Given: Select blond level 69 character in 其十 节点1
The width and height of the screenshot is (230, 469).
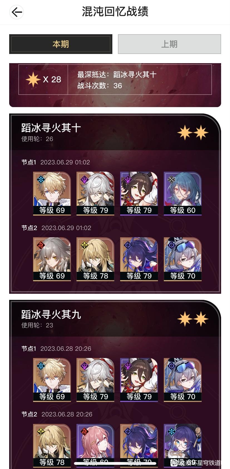Looking at the screenshot, I should click(52, 193).
